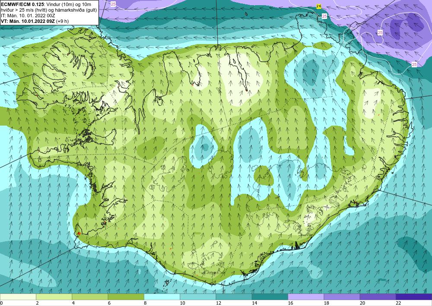Choose the 10–12 m/s light teal legend swatch

coord(198,297)
